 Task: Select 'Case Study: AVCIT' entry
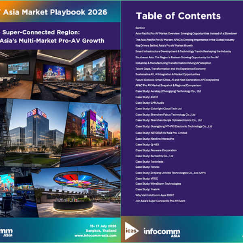tap(147, 97)
